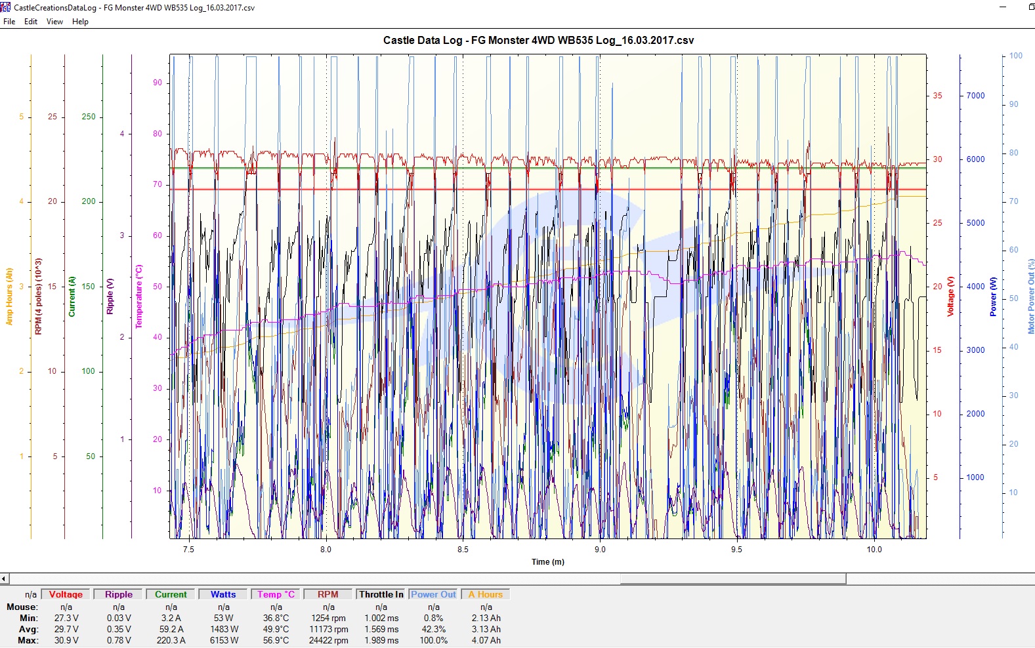Toggle the Current series legend button

(171, 594)
